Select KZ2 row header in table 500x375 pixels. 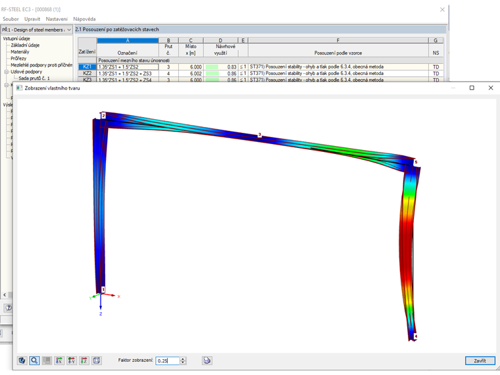pyautogui.click(x=87, y=74)
